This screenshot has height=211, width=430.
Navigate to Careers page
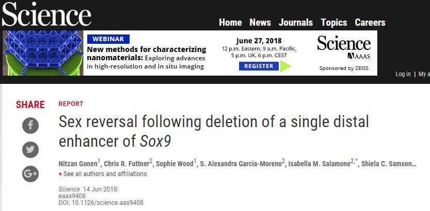pos(370,22)
